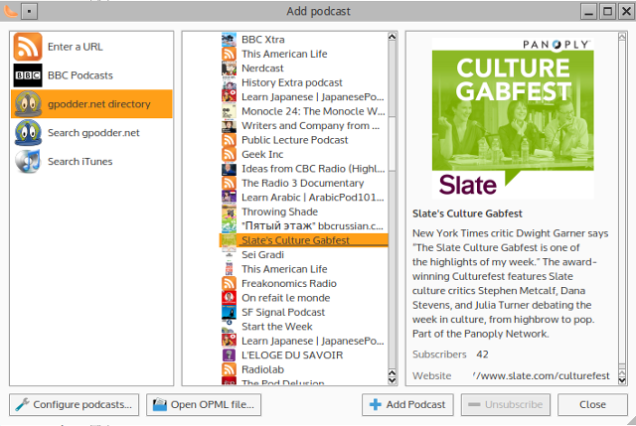Choose Search gpodder.net source
The image size is (636, 426).
click(91, 132)
